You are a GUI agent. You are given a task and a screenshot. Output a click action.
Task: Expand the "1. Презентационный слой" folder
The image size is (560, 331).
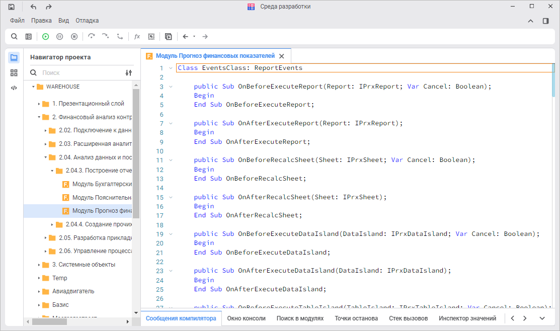(39, 104)
